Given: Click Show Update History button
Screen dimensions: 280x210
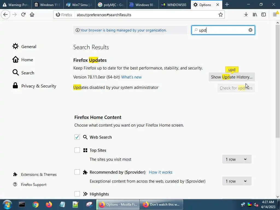Looking at the screenshot, I should (232, 77).
